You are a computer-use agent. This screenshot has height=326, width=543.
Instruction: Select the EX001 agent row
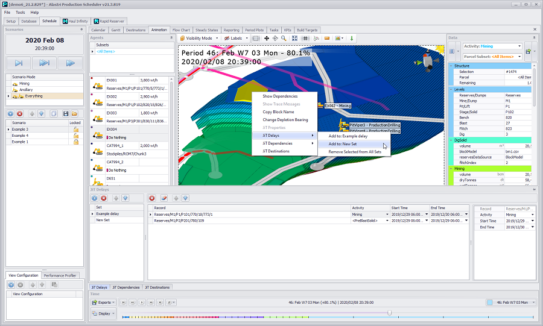point(112,80)
